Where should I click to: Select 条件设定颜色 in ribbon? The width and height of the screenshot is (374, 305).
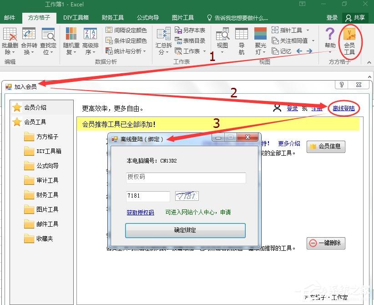coord(126,41)
